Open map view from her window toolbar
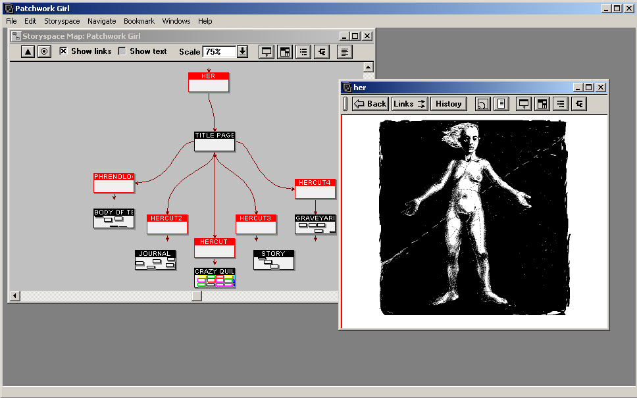Image resolution: width=637 pixels, height=398 pixels. point(524,104)
